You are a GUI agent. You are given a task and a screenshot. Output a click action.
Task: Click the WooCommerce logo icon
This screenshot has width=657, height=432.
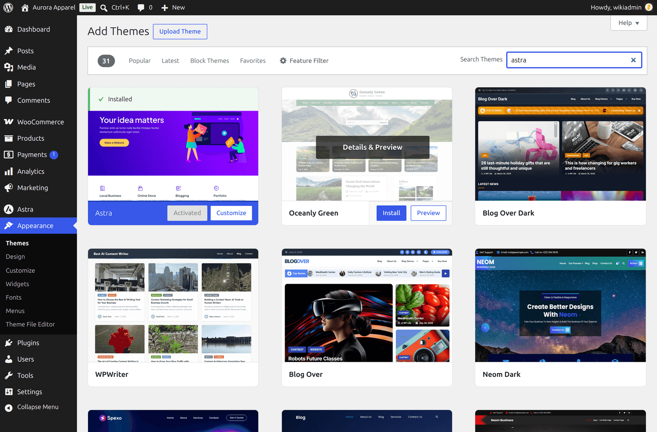[9, 122]
